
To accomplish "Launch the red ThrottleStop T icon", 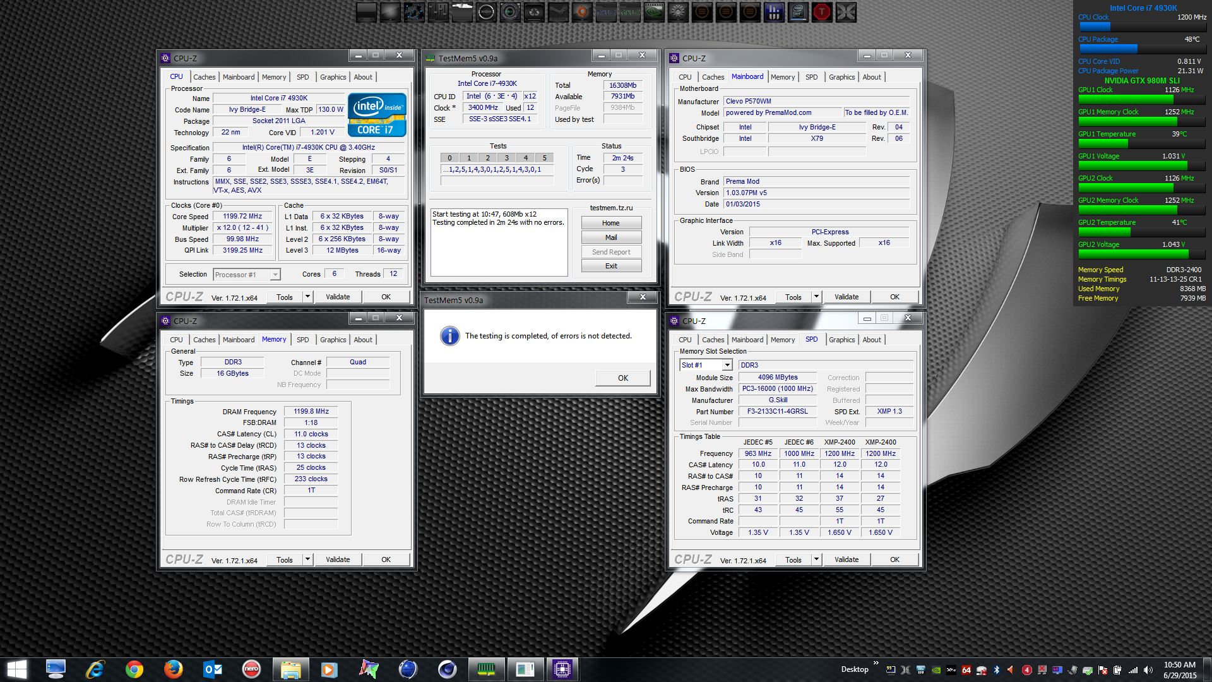I will tap(822, 12).
